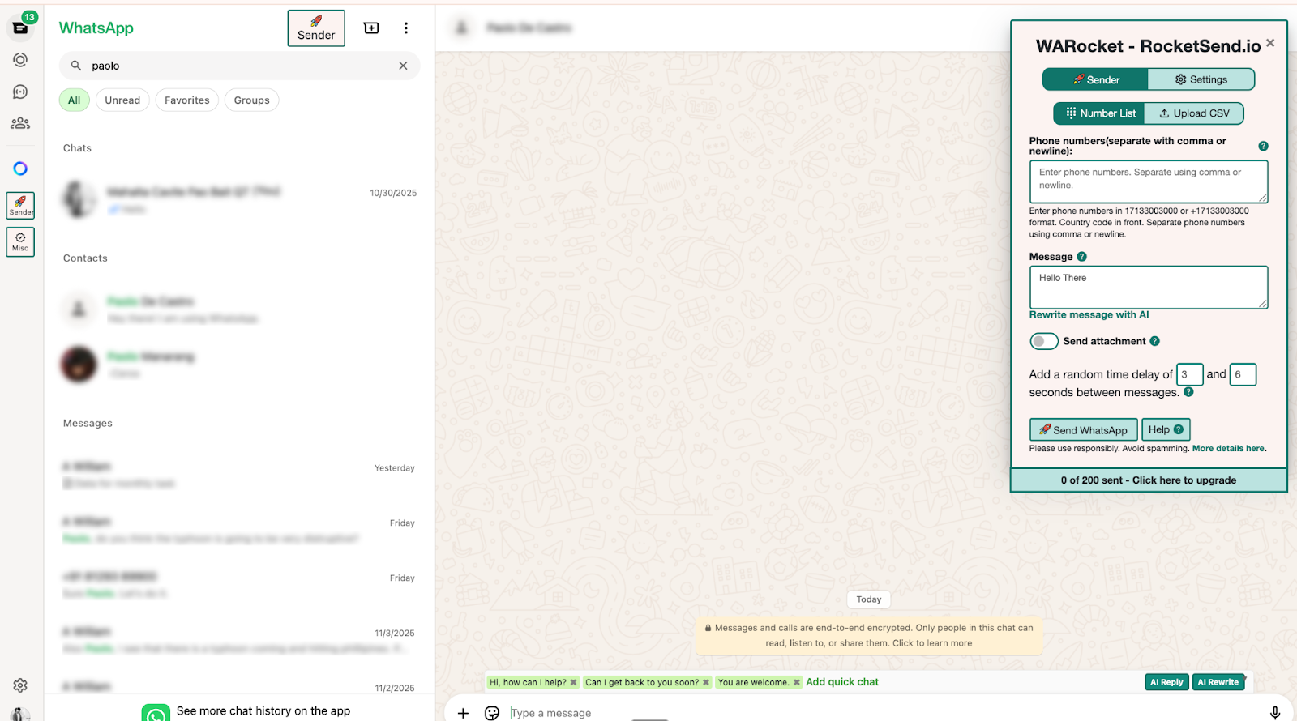The image size is (1297, 721).
Task: Click the Send attachment help icon
Action: 1154,341
